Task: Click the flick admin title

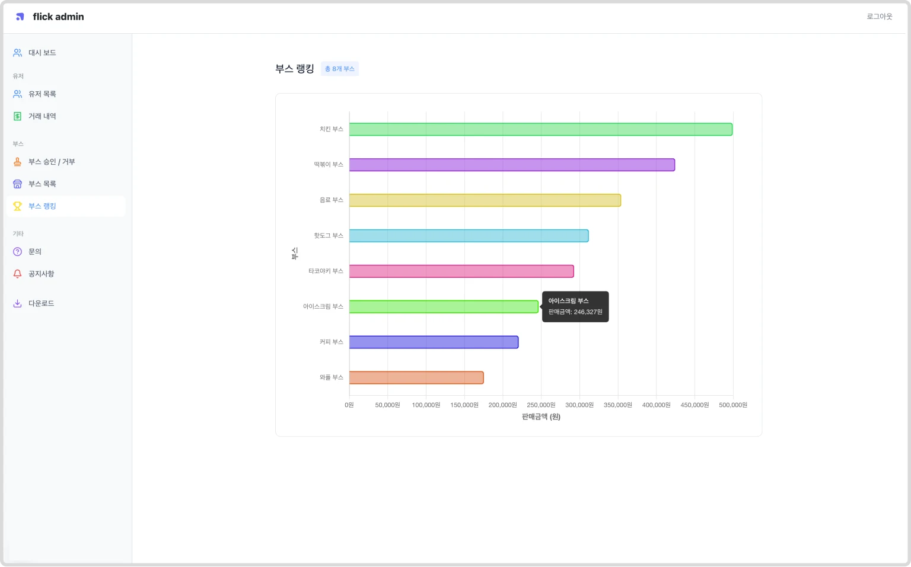Action: (58, 17)
